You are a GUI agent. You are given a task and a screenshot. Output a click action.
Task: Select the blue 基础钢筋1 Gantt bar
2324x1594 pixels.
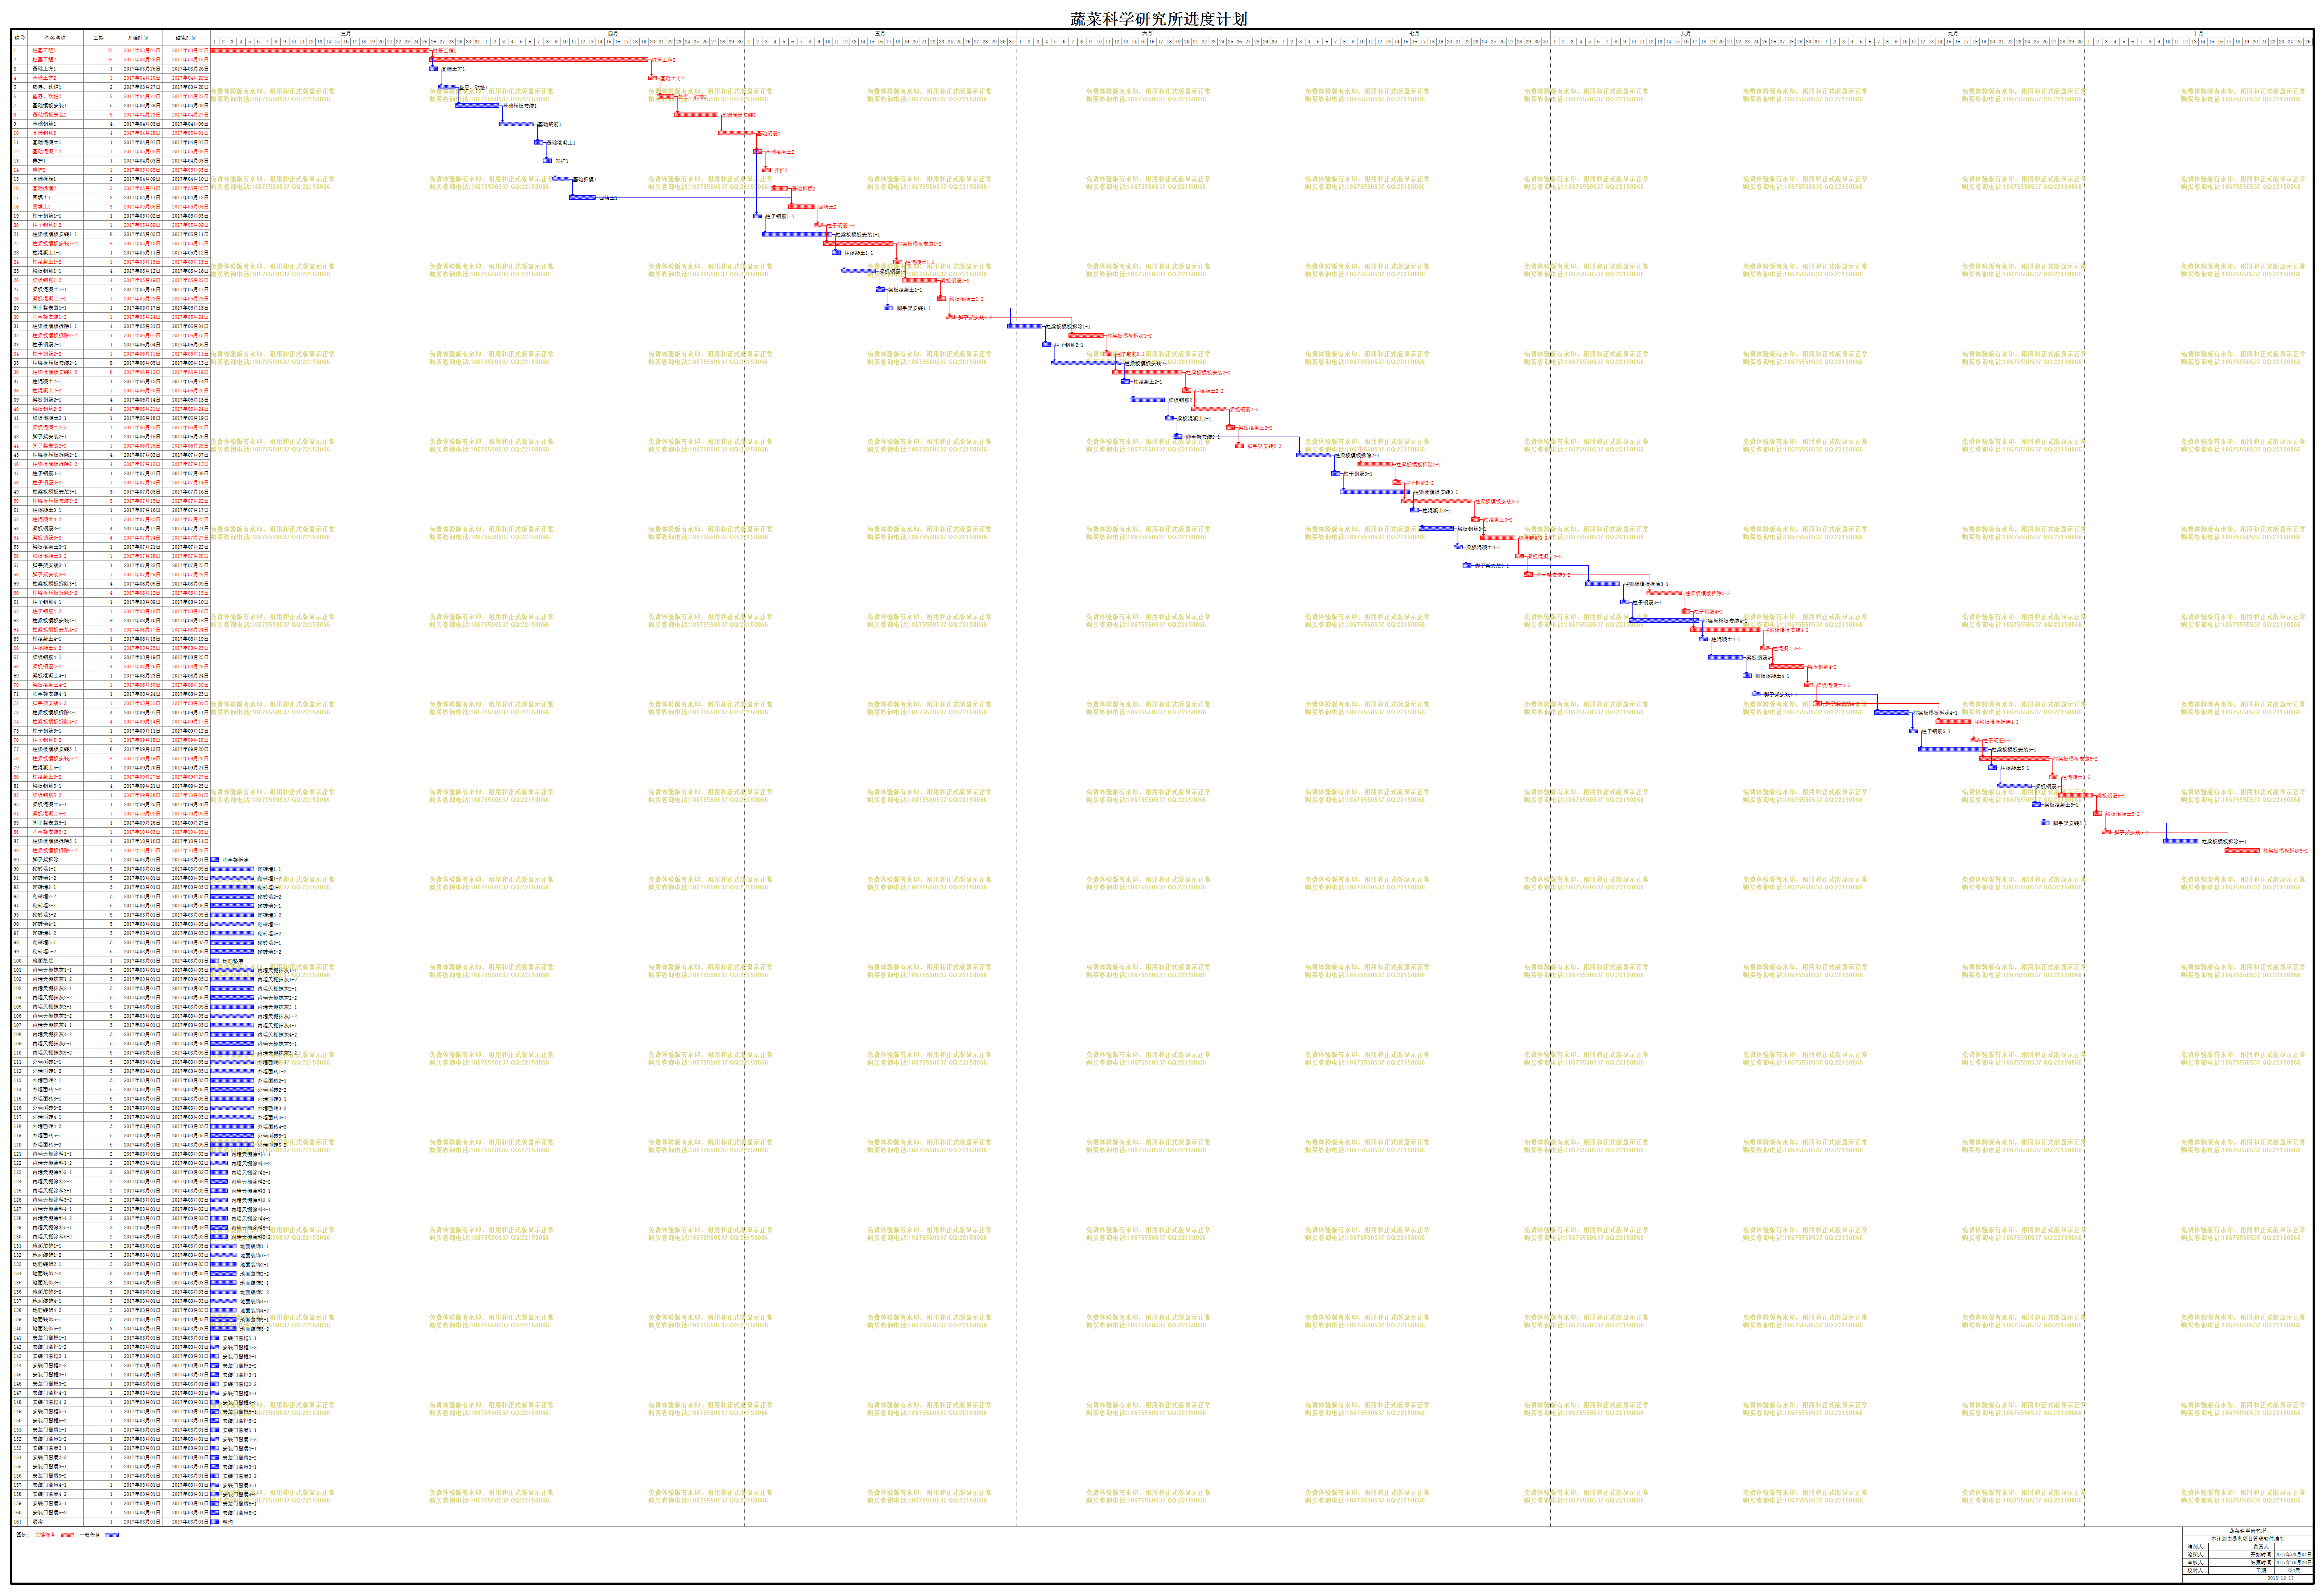click(x=517, y=125)
